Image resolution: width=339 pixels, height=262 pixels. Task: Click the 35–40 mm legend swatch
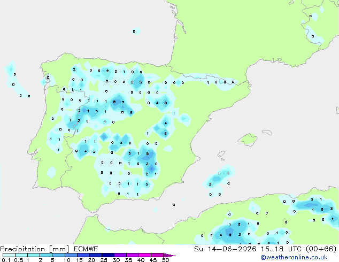(x=132, y=255)
